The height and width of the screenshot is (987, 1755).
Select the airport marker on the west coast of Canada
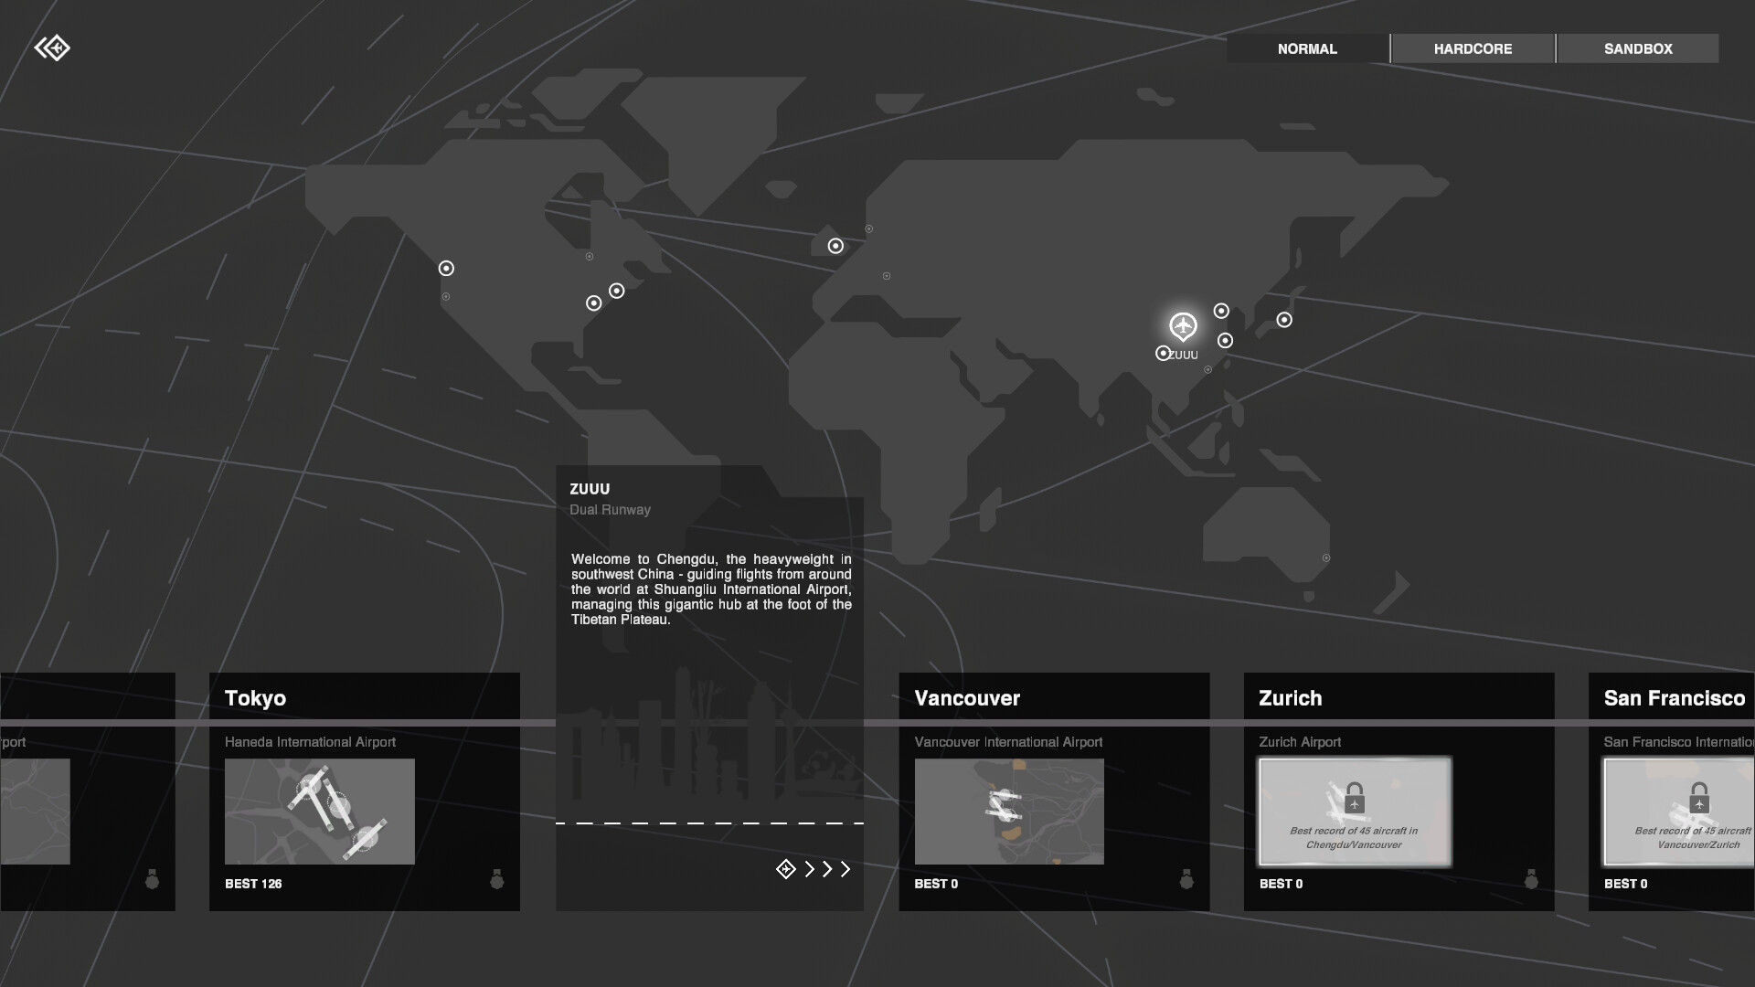446,268
